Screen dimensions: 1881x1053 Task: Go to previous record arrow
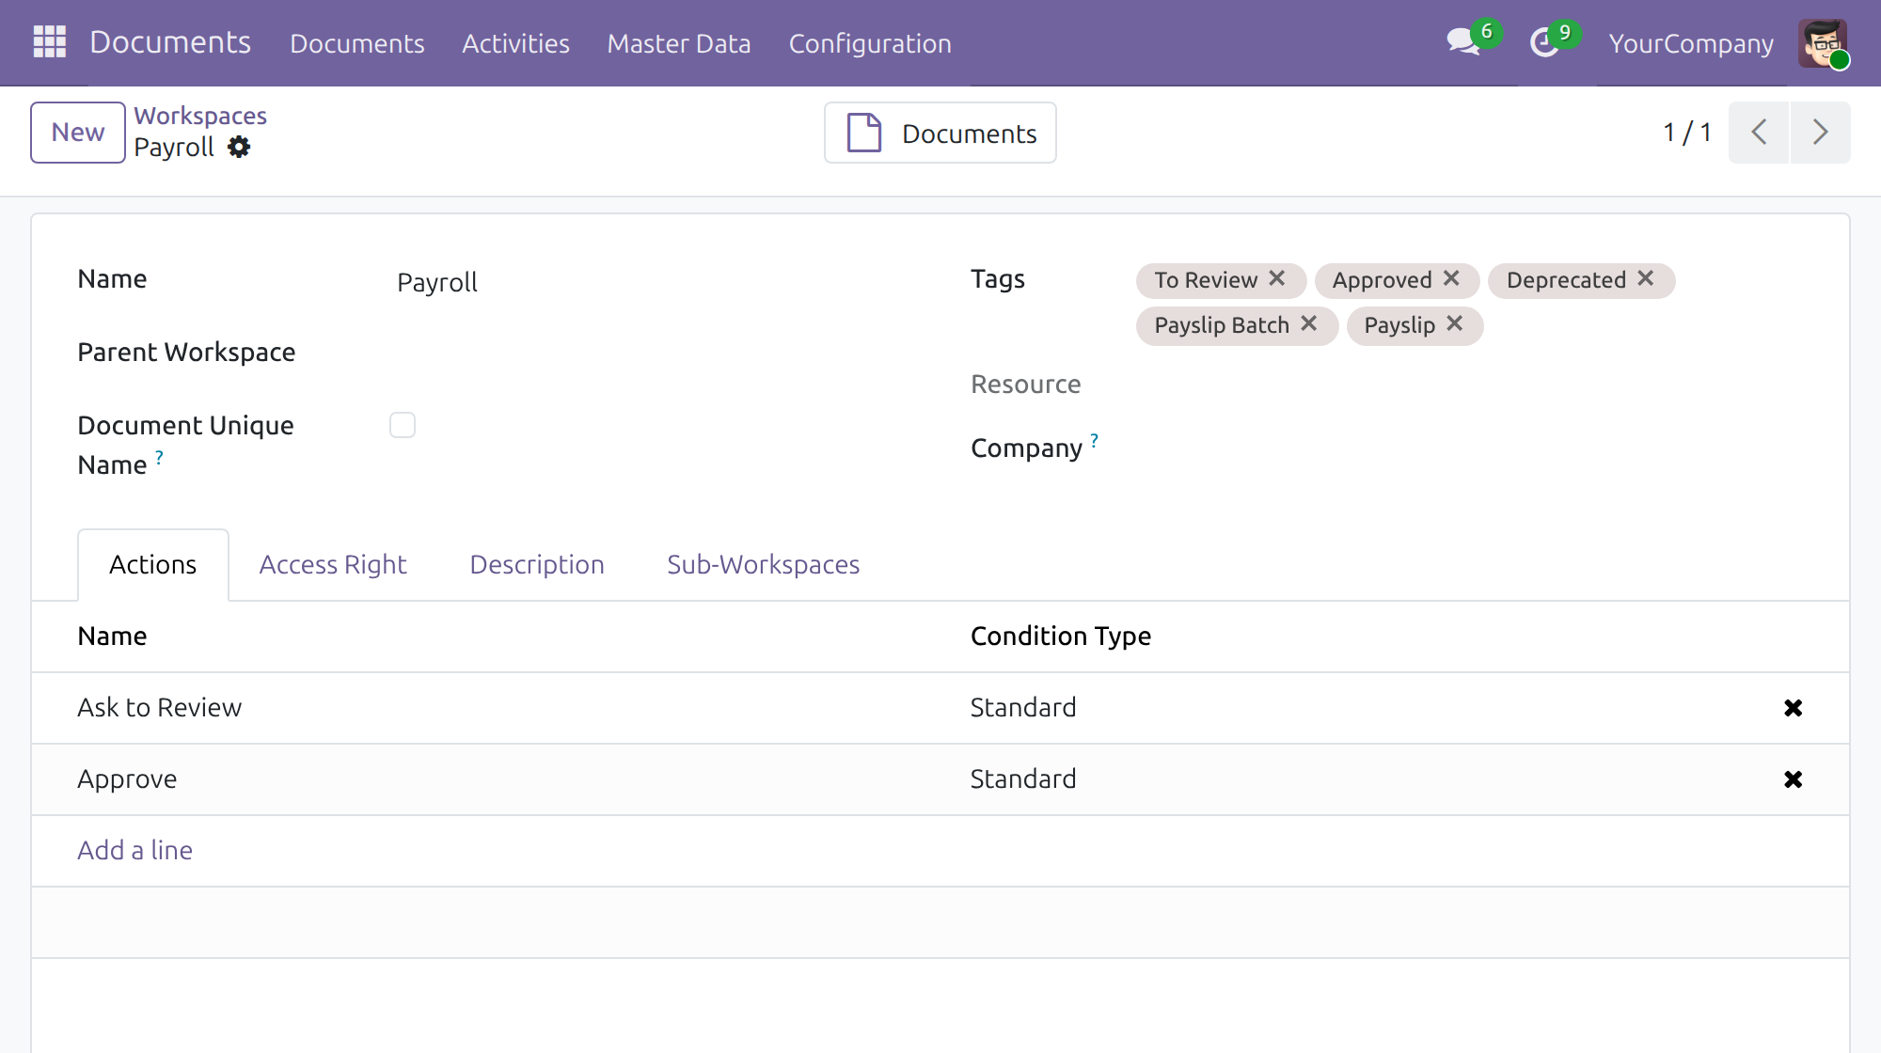(x=1759, y=133)
